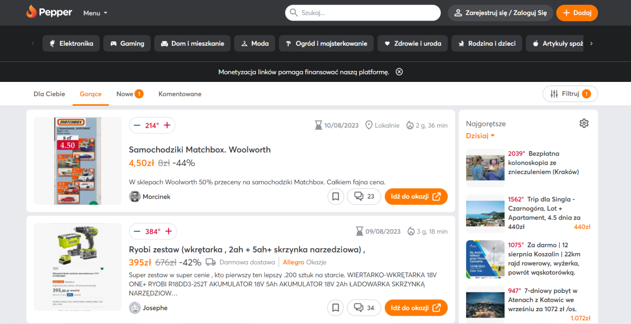Open the Ryobi drill product thumbnail
Viewport: 631px width, 324px height.
point(77,267)
